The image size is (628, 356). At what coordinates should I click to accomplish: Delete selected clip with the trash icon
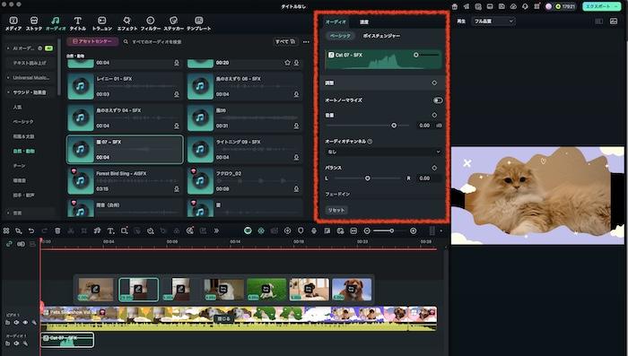57,230
